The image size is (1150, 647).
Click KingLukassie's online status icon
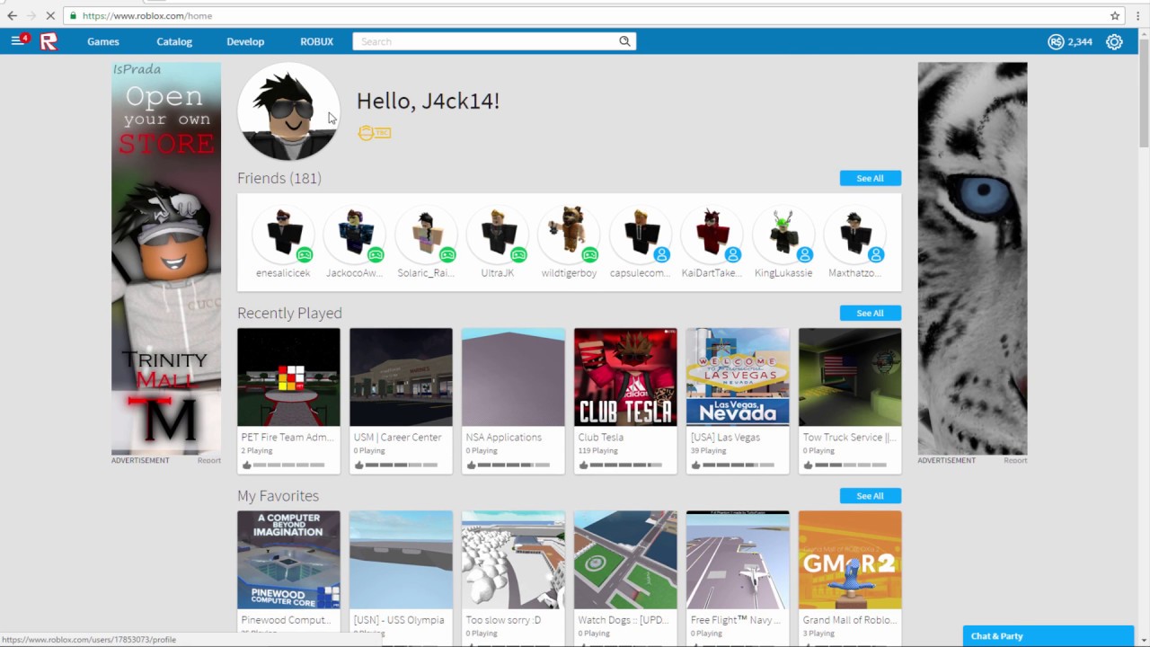click(804, 254)
